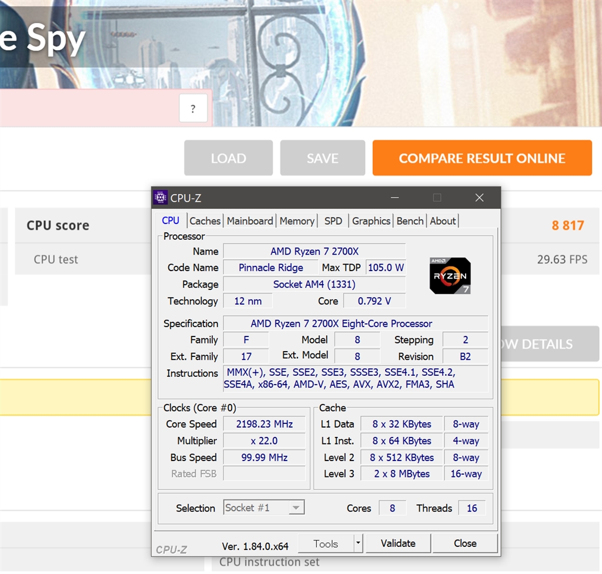This screenshot has width=602, height=574.
Task: Click LOAD button in 3DMark
Action: coord(229,158)
